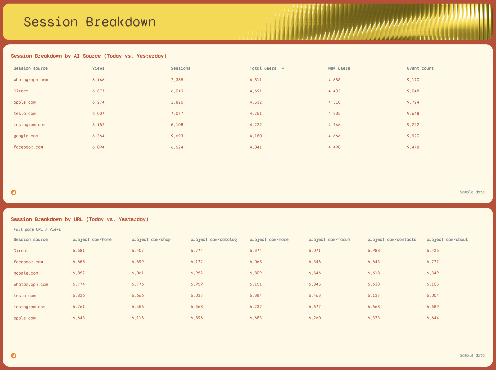Click the project.com/about column header
Viewport: 496px width, 370px height.
pos(447,239)
